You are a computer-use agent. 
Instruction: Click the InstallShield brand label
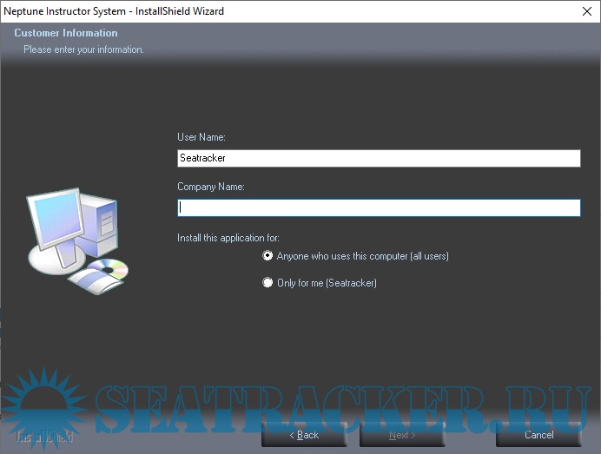[x=45, y=435]
